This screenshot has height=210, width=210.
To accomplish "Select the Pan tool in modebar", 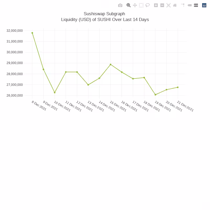I will 135,5.
